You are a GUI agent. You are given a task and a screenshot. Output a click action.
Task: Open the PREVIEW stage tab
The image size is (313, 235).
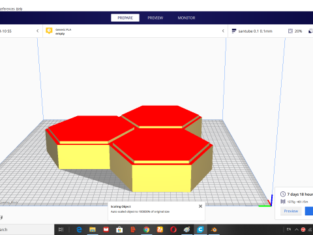pos(155,18)
